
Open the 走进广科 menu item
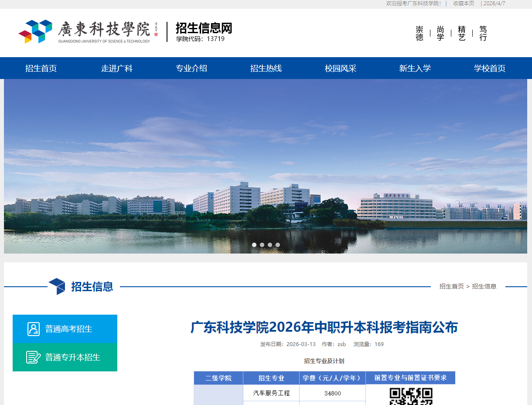(116, 68)
